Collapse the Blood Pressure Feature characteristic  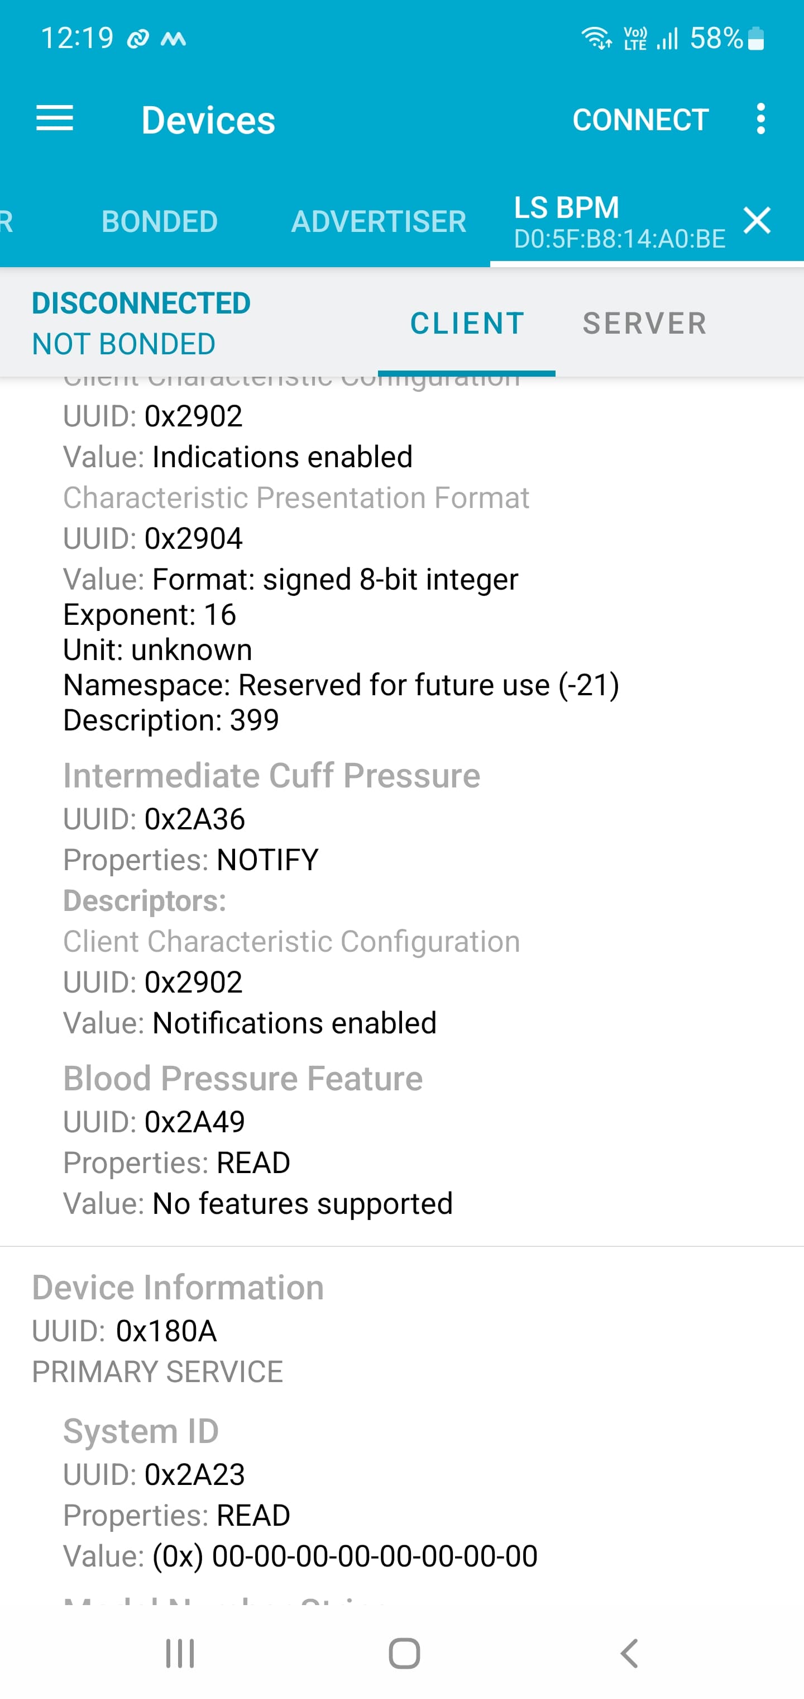243,1078
